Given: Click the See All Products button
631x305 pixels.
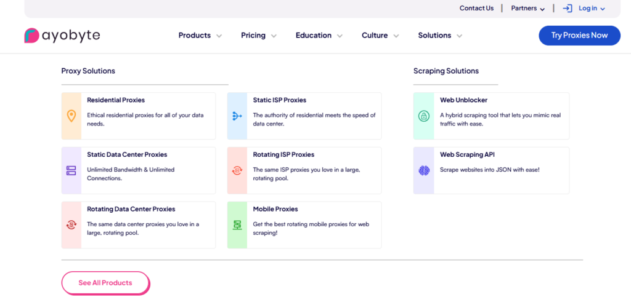Looking at the screenshot, I should click(105, 283).
